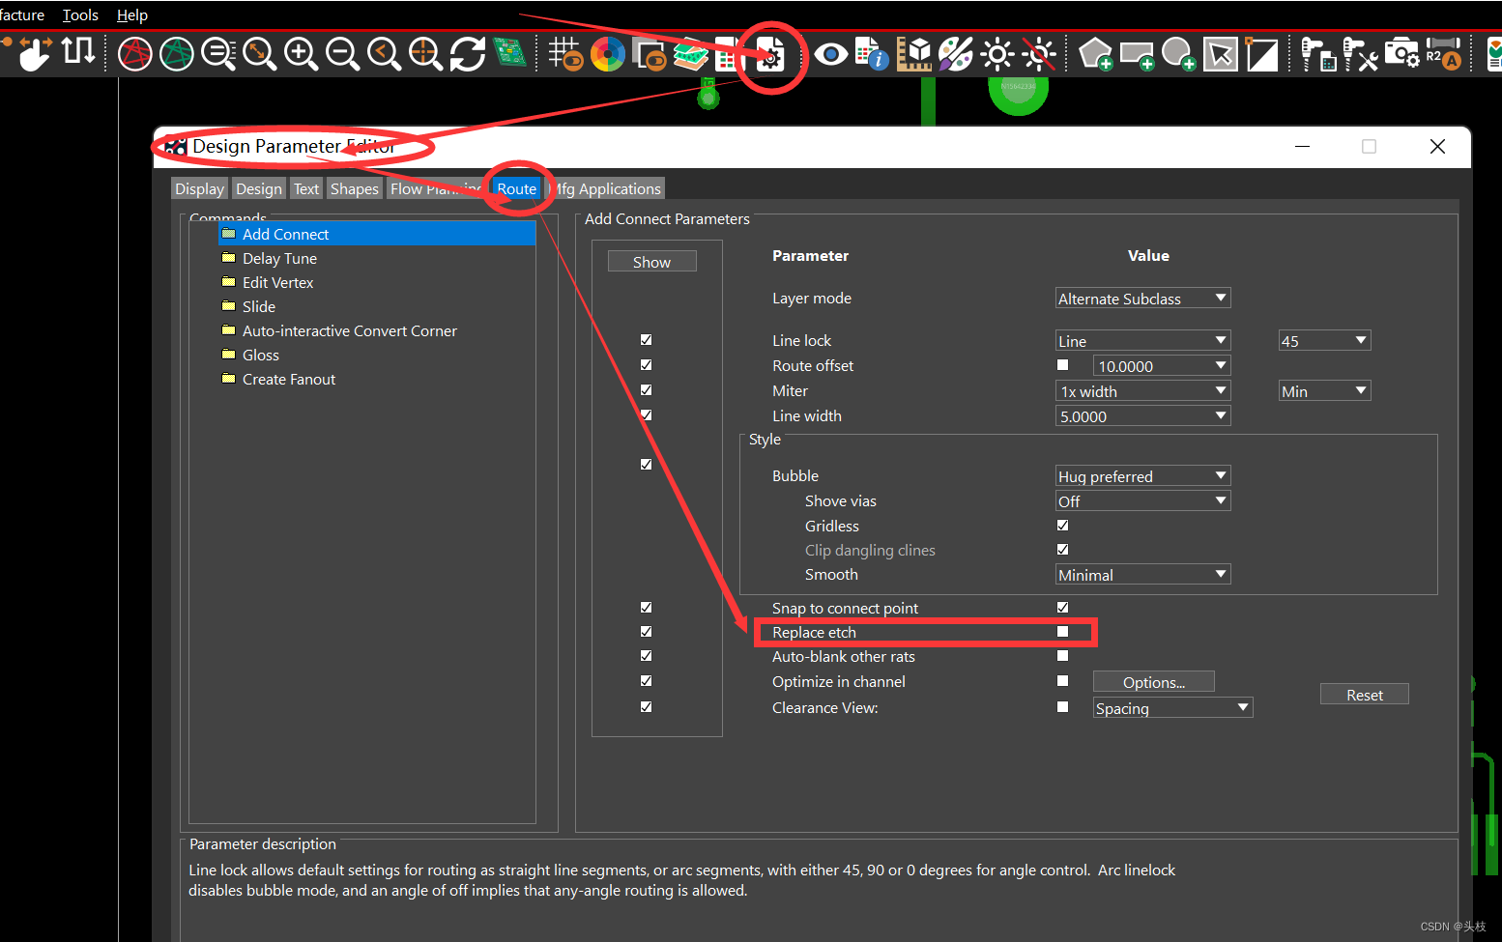Click the Zoom Out magnifier icon

(342, 54)
